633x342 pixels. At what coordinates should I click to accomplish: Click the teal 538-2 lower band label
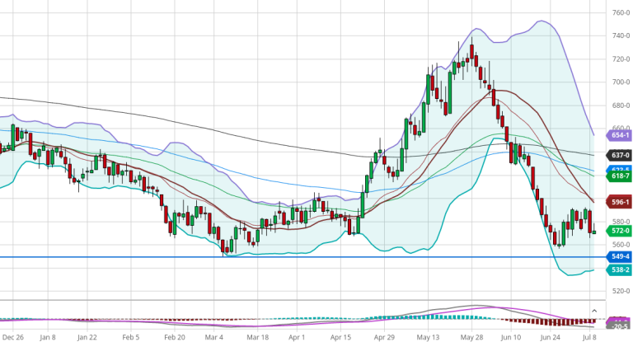tap(620, 269)
